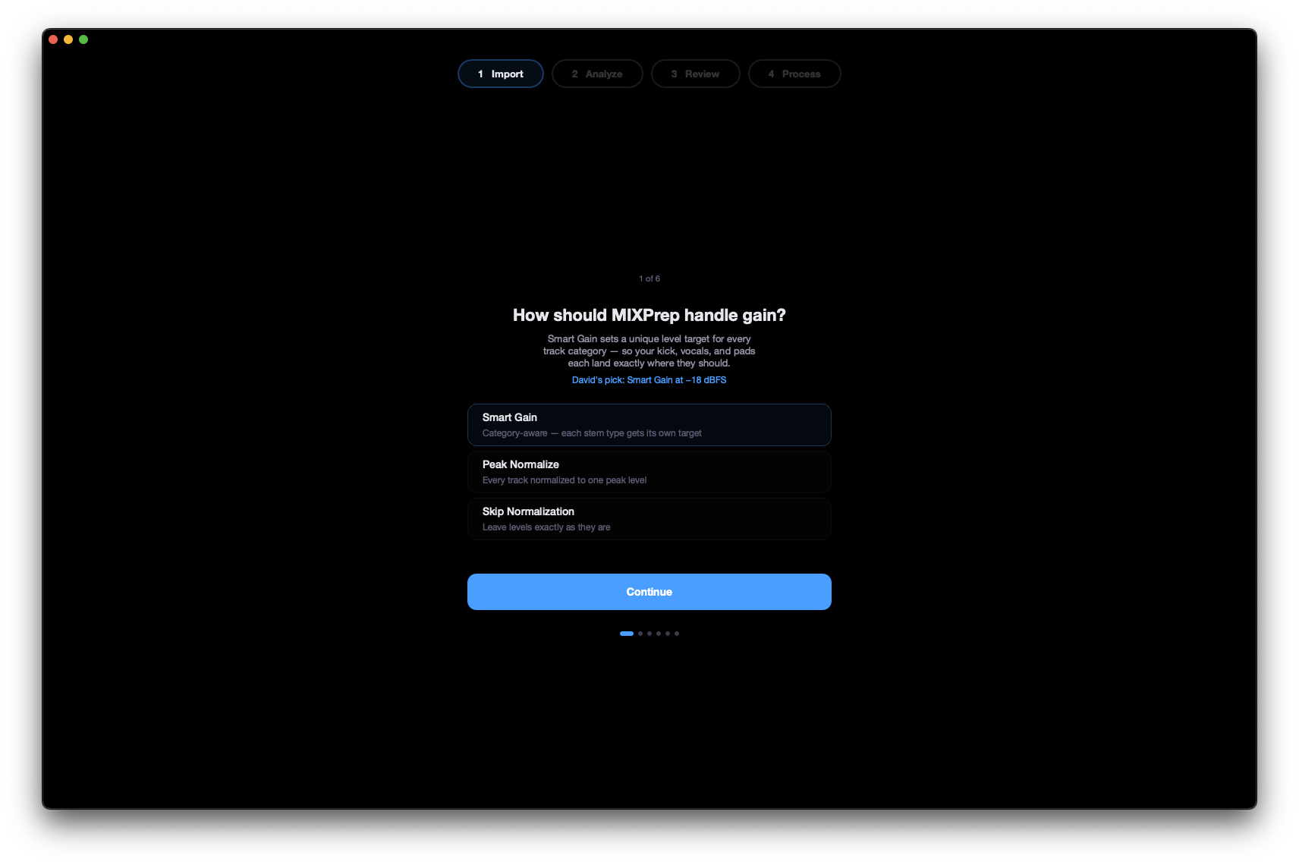This screenshot has height=865, width=1299.
Task: Close the MIXPrep window
Action: pyautogui.click(x=53, y=39)
